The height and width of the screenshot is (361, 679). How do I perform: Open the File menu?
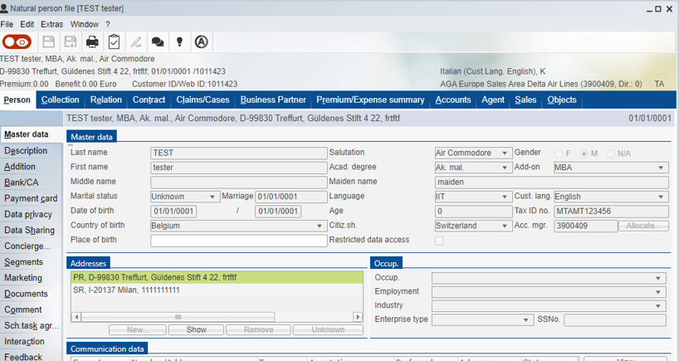[7, 24]
